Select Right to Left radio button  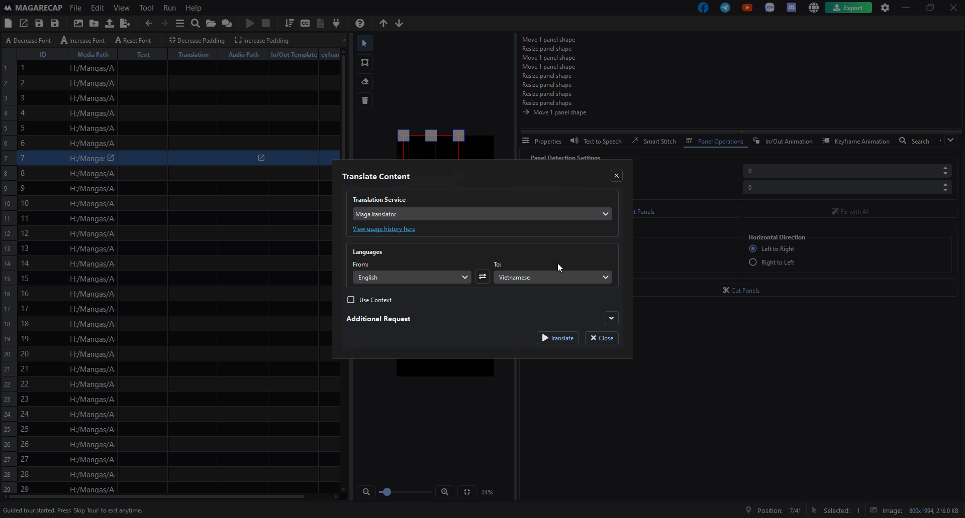(753, 262)
